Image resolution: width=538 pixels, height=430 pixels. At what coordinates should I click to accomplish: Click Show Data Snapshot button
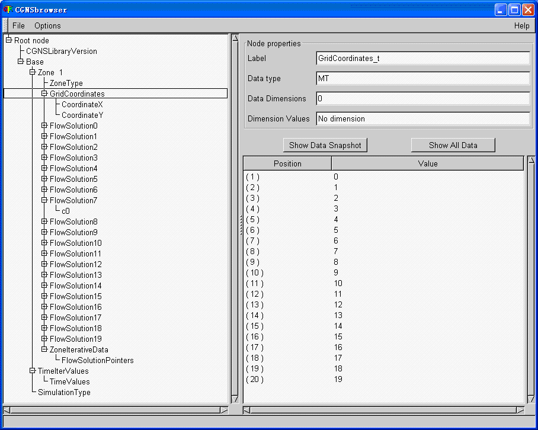click(325, 145)
